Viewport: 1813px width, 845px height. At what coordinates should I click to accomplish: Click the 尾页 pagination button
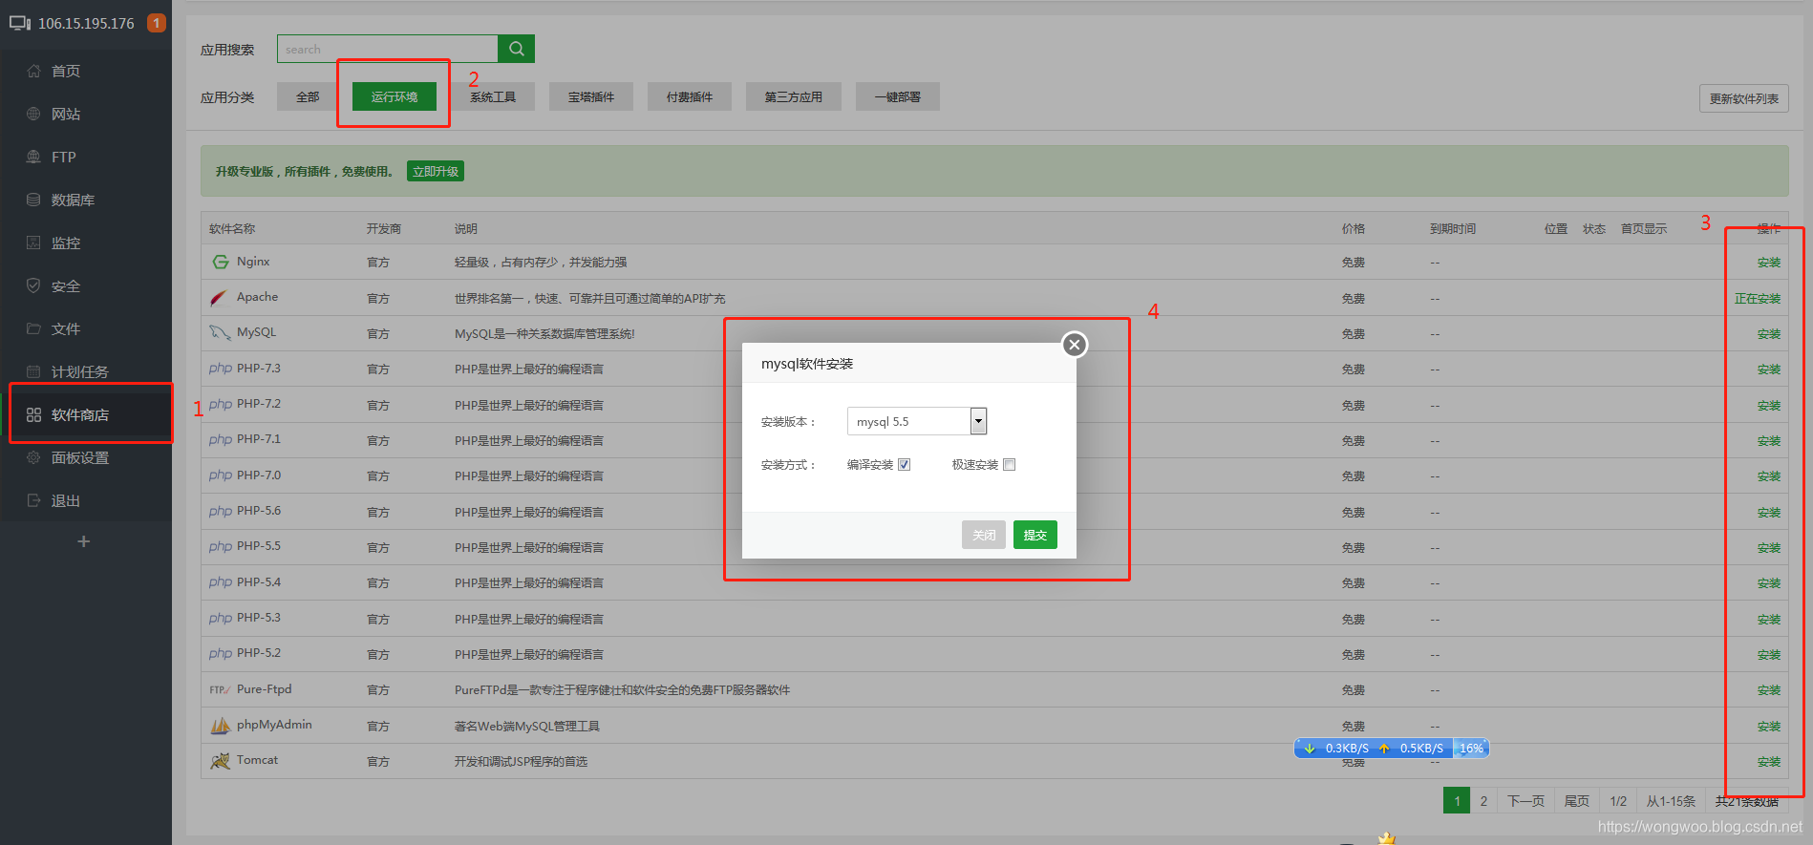[x=1577, y=801]
